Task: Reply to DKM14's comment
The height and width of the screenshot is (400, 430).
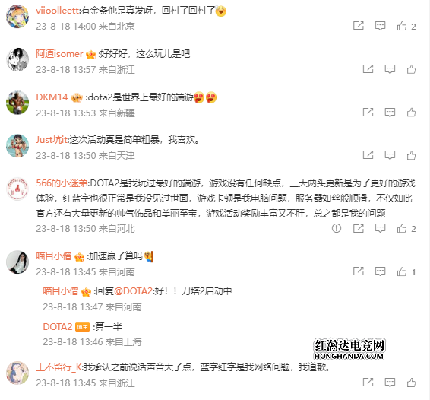Action: [390, 112]
